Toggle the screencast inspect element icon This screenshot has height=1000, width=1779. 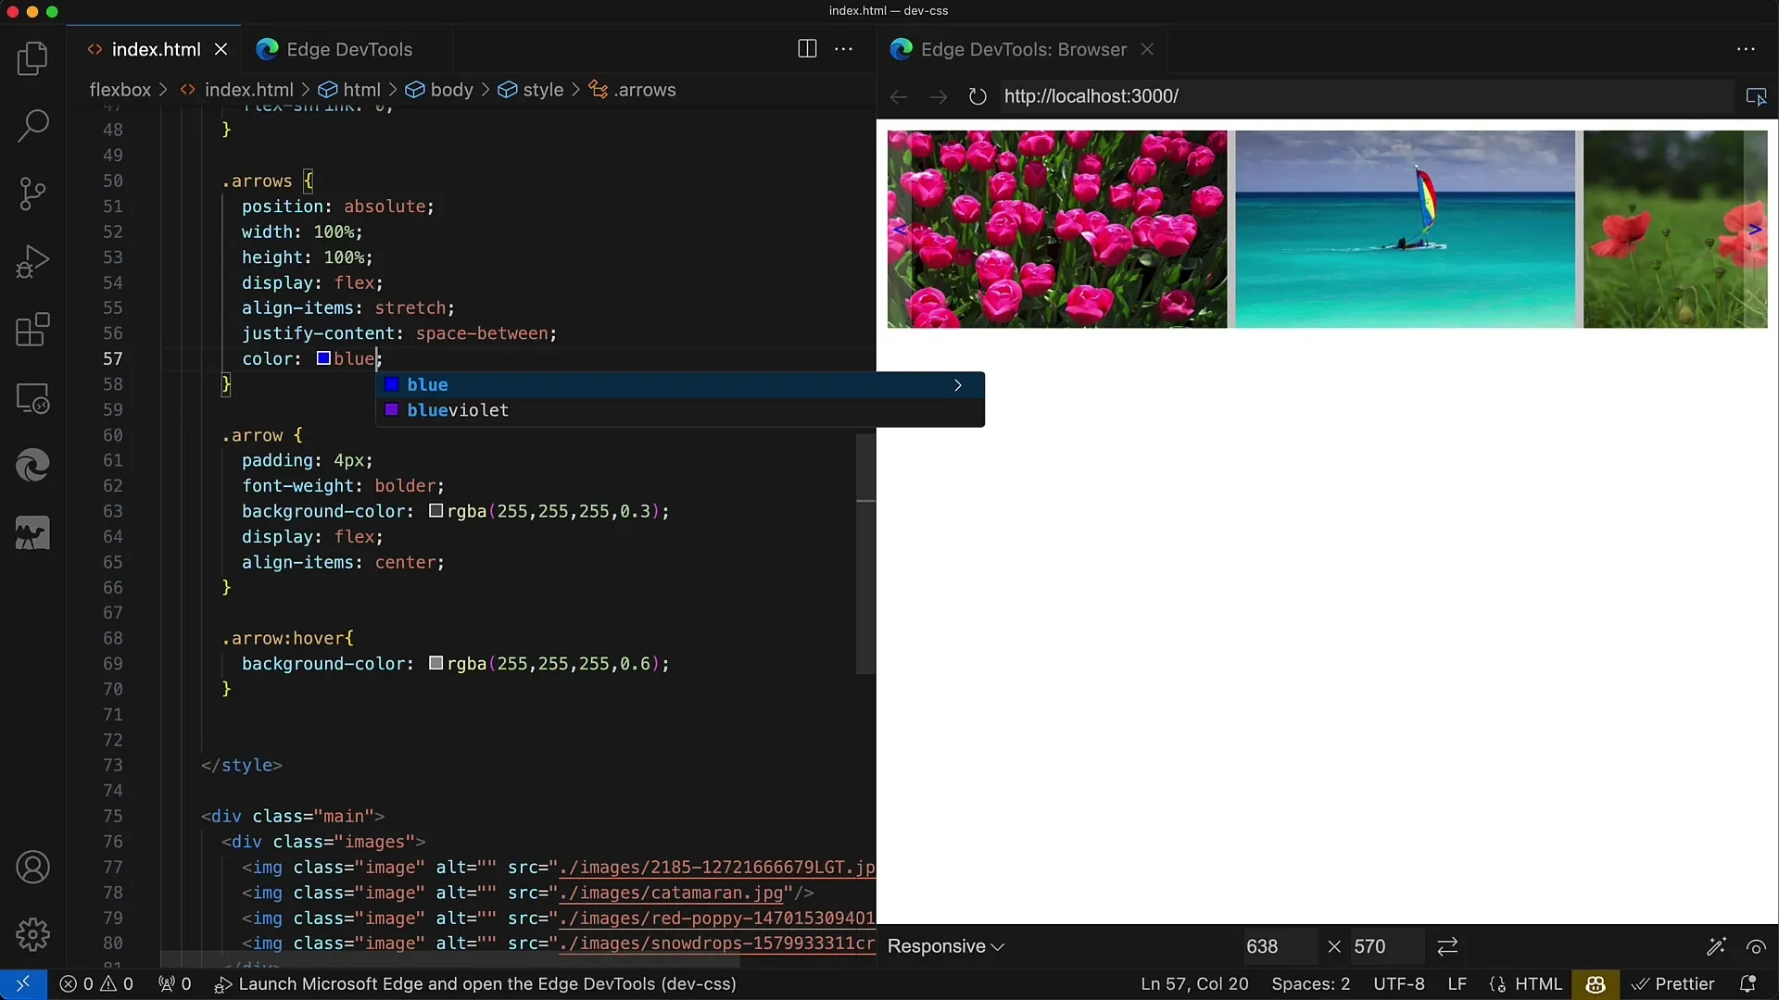tap(1756, 96)
